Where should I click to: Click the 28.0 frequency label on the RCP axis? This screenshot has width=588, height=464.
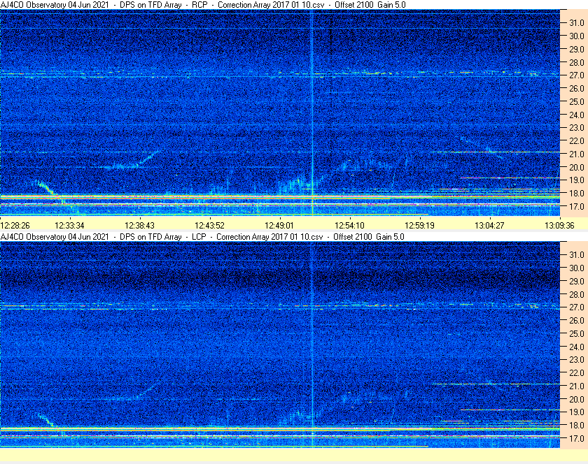click(x=577, y=62)
